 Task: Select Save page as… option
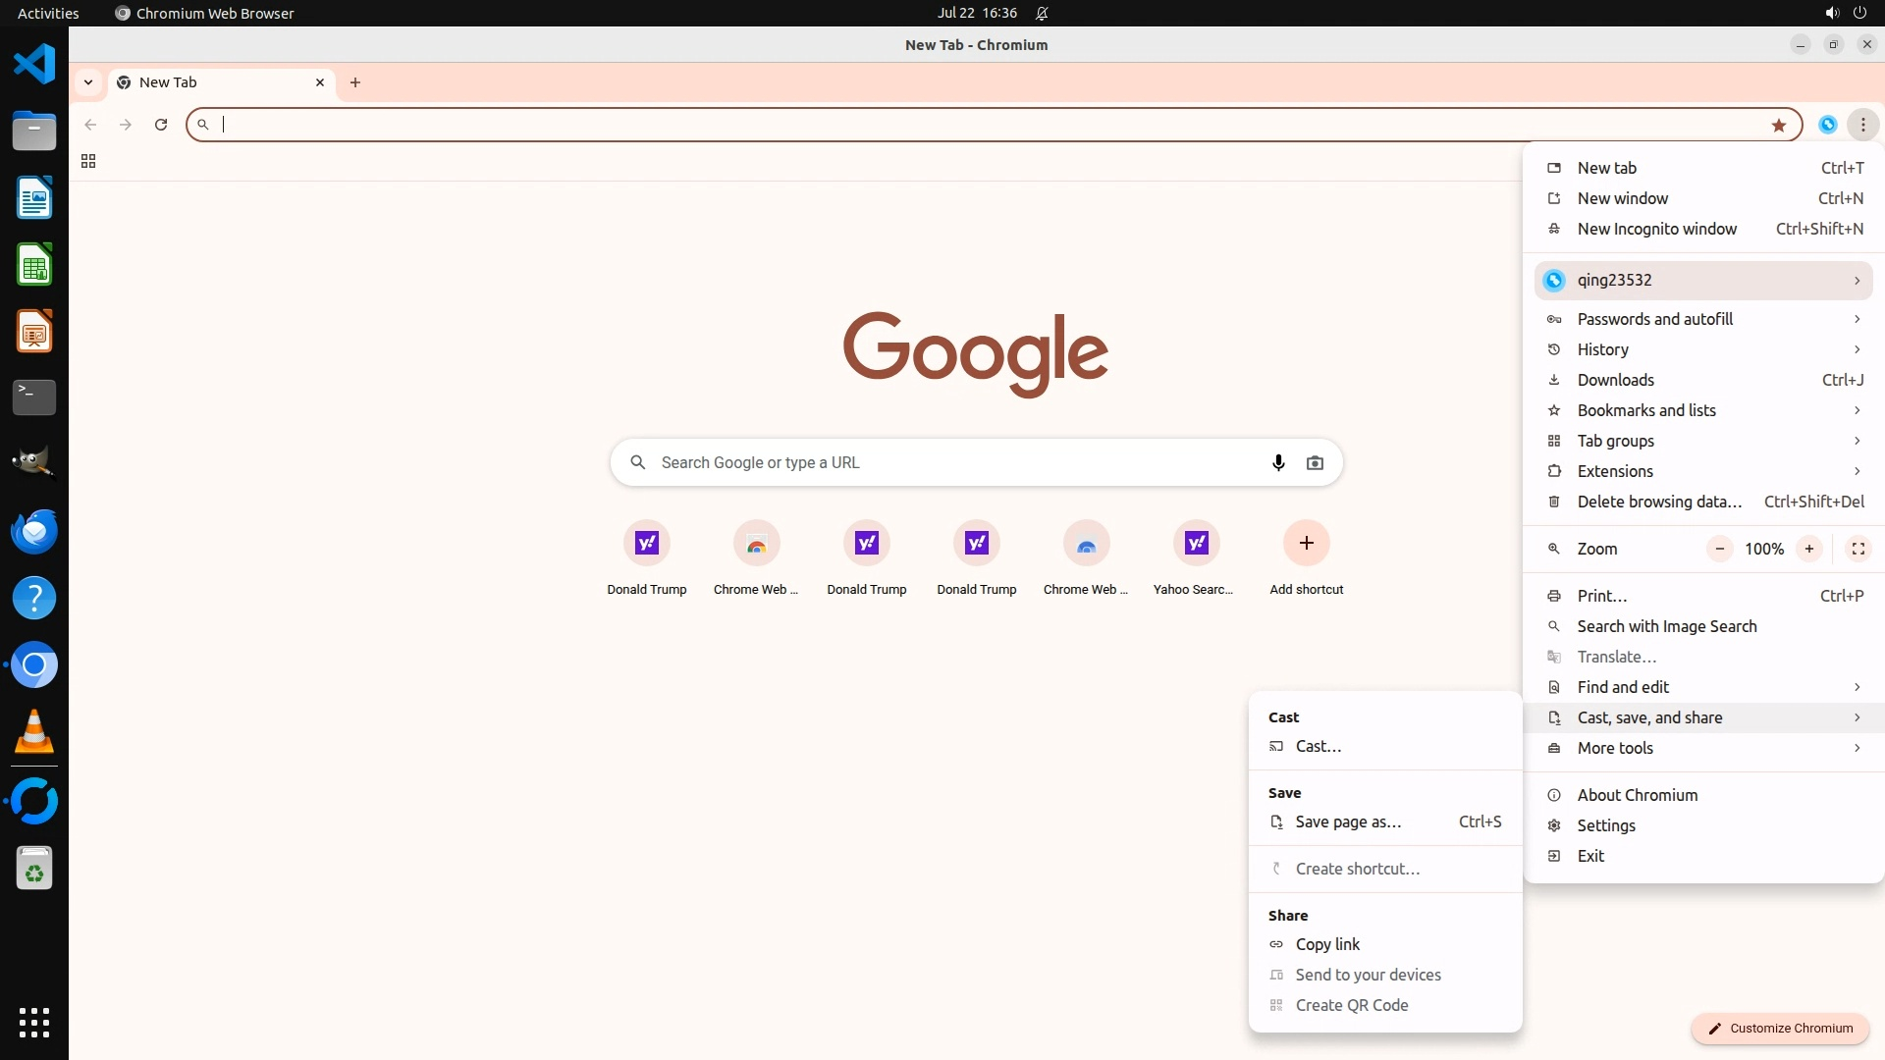click(x=1348, y=821)
